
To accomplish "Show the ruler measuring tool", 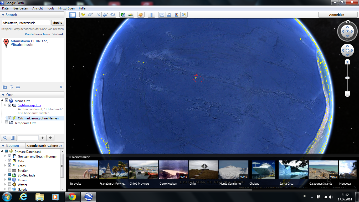I will [x=151, y=15].
